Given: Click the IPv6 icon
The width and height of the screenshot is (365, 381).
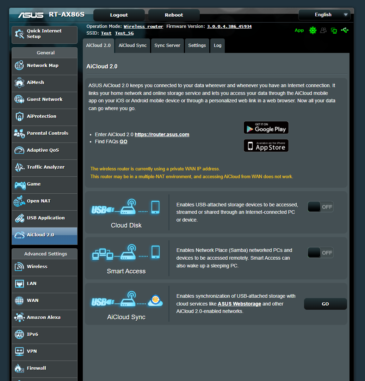Looking at the screenshot, I should tap(19, 334).
